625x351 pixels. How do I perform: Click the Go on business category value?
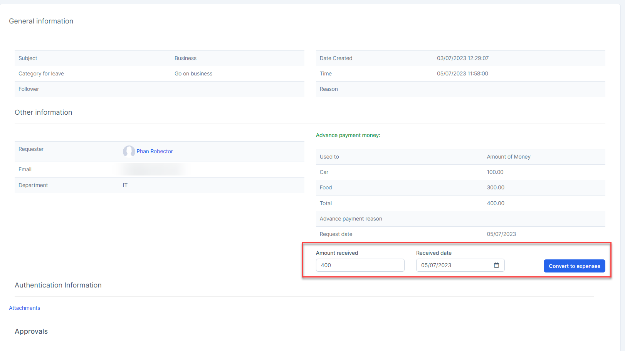193,74
